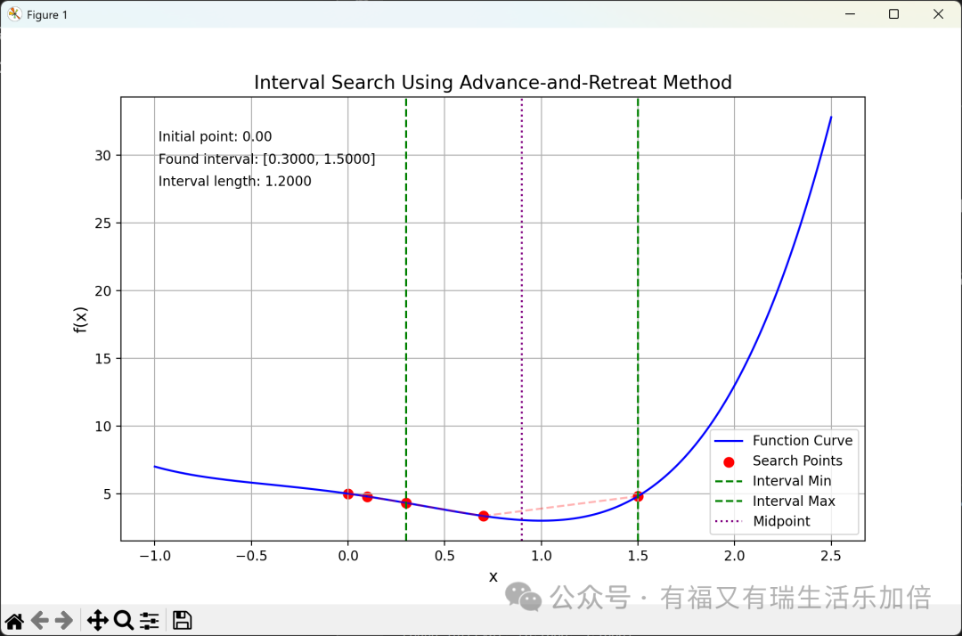Click the Home reset view icon
Viewport: 962px width, 636px height.
(x=14, y=621)
